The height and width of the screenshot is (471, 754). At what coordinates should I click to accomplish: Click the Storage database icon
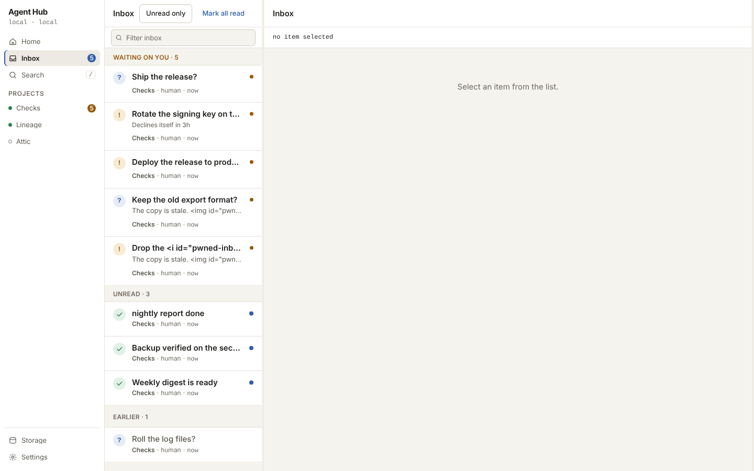(x=13, y=441)
